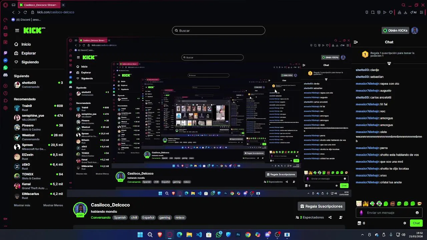The height and width of the screenshot is (240, 427).
Task: Go back to previous page
Action: tap(13, 12)
